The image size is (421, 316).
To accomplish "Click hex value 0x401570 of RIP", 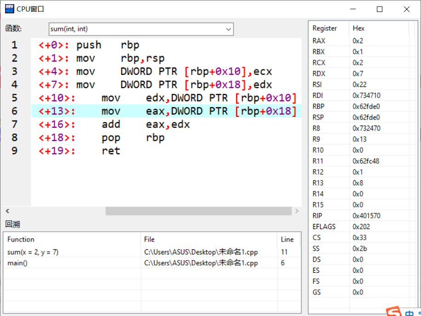I will tap(366, 216).
